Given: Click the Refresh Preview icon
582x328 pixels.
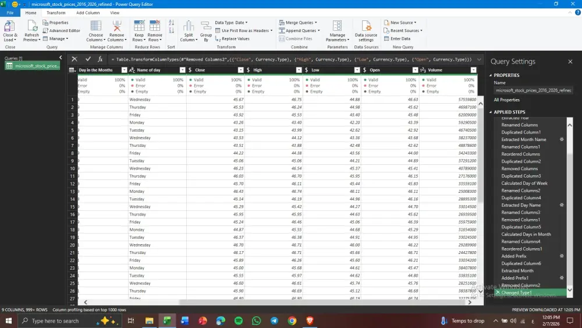Looking at the screenshot, I should [32, 26].
